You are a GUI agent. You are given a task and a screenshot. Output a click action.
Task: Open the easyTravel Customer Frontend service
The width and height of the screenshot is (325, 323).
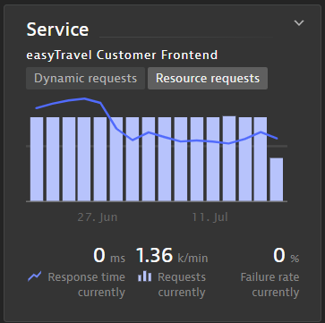122,55
